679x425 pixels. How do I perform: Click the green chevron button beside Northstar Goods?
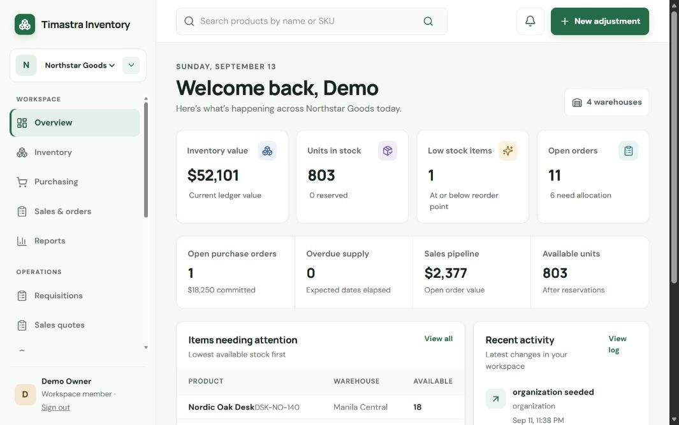(131, 66)
